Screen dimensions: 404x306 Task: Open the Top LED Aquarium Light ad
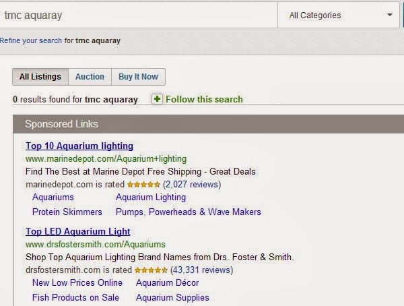point(78,231)
